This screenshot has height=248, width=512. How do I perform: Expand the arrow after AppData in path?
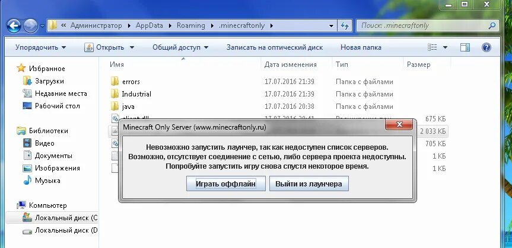(x=170, y=25)
